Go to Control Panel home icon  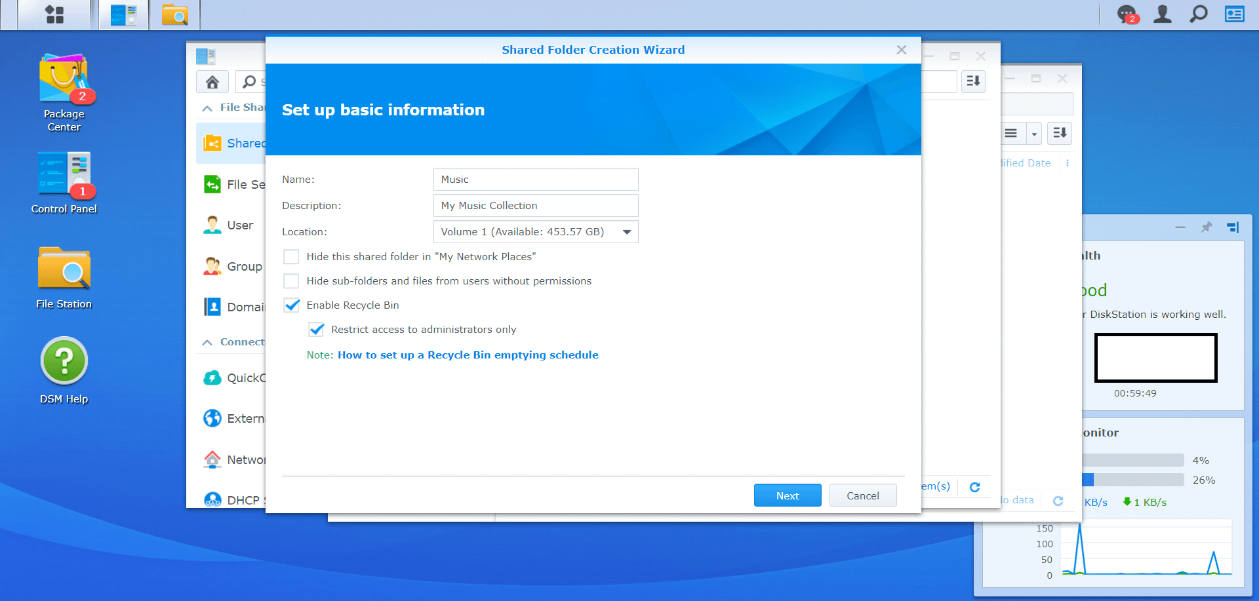(x=212, y=82)
